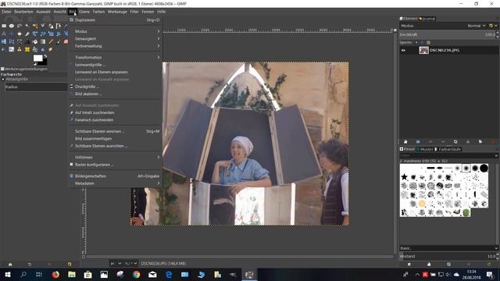Delete the layer with red icon
The height and width of the screenshot is (281, 500).
tap(493, 141)
